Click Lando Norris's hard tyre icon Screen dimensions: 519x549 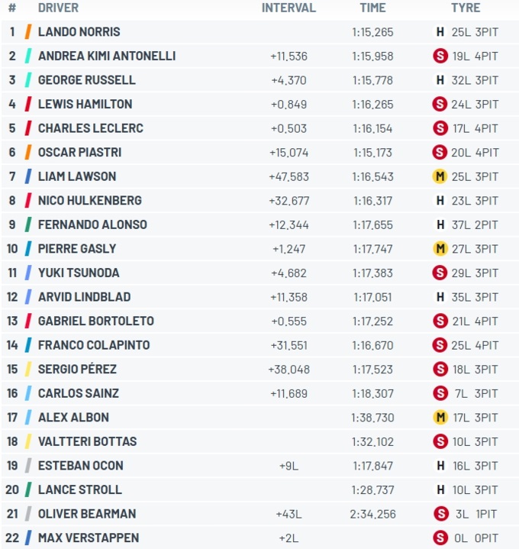[x=440, y=32]
